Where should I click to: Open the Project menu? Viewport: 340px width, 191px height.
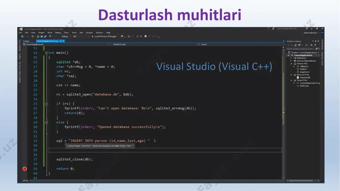click(41, 33)
